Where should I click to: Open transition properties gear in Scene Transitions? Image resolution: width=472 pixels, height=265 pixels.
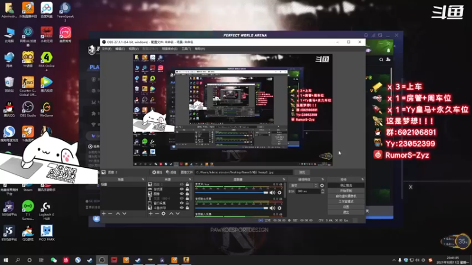[x=322, y=185]
